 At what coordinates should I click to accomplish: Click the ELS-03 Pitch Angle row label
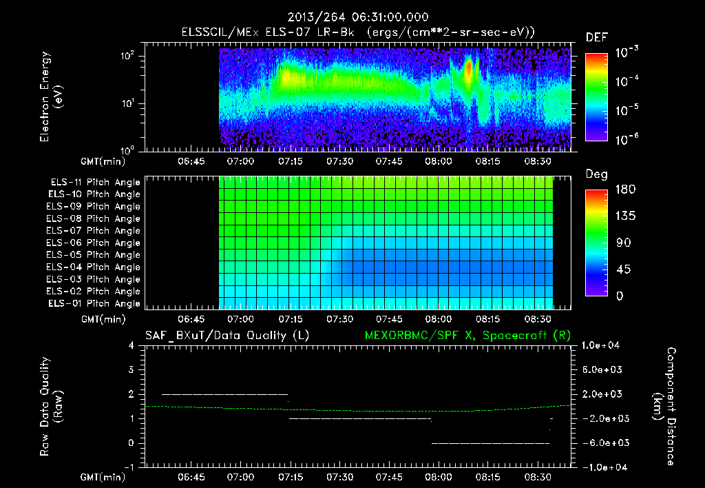pos(94,280)
